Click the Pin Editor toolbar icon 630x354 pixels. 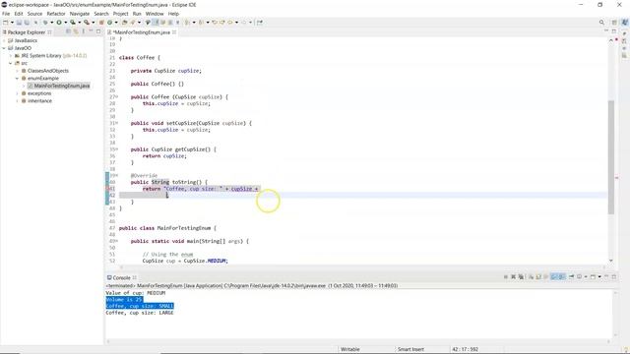[260, 23]
